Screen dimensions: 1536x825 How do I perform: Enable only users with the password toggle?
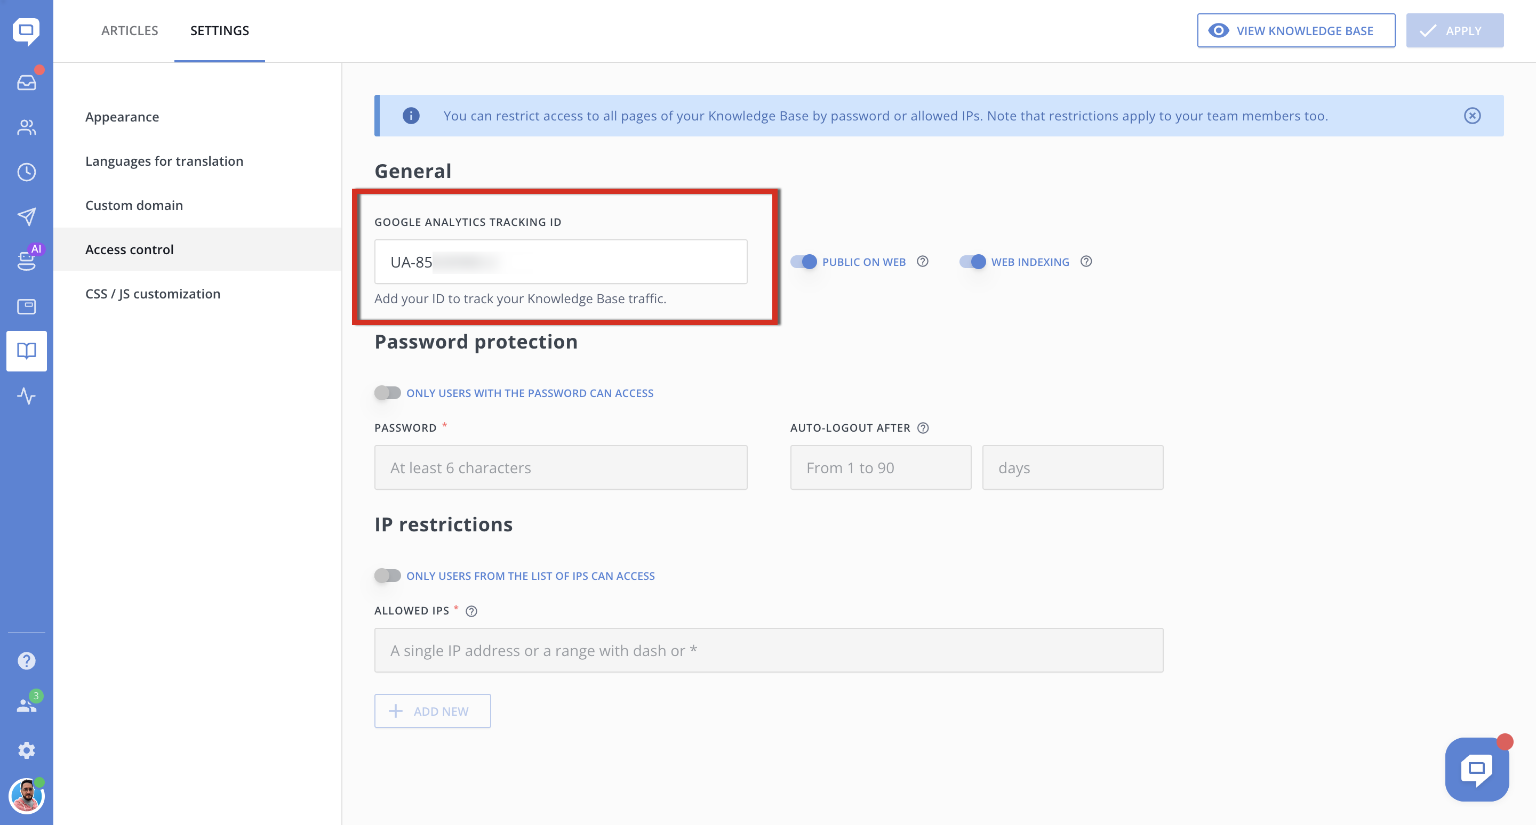click(388, 393)
